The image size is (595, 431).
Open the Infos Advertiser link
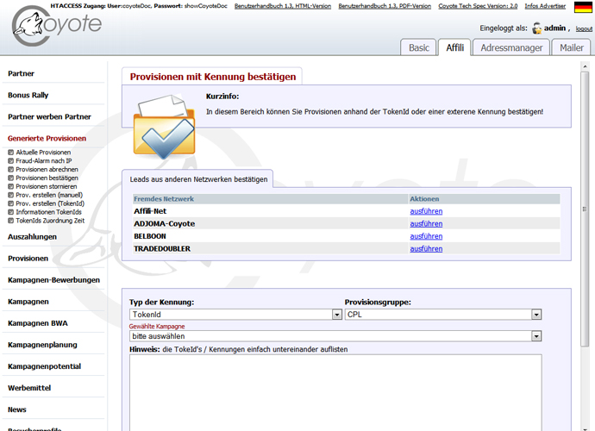545,6
